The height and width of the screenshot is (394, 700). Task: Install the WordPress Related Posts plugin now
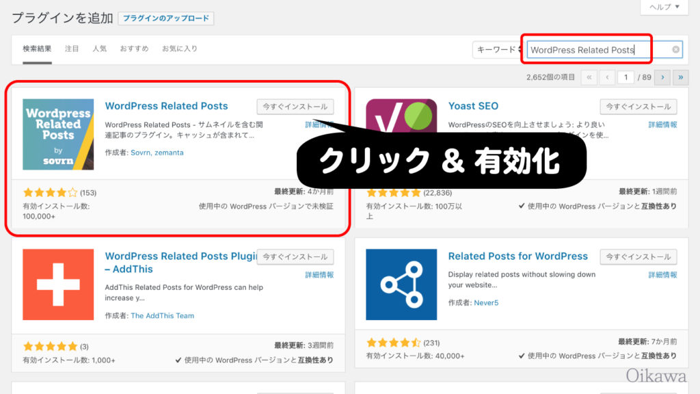[x=295, y=107]
